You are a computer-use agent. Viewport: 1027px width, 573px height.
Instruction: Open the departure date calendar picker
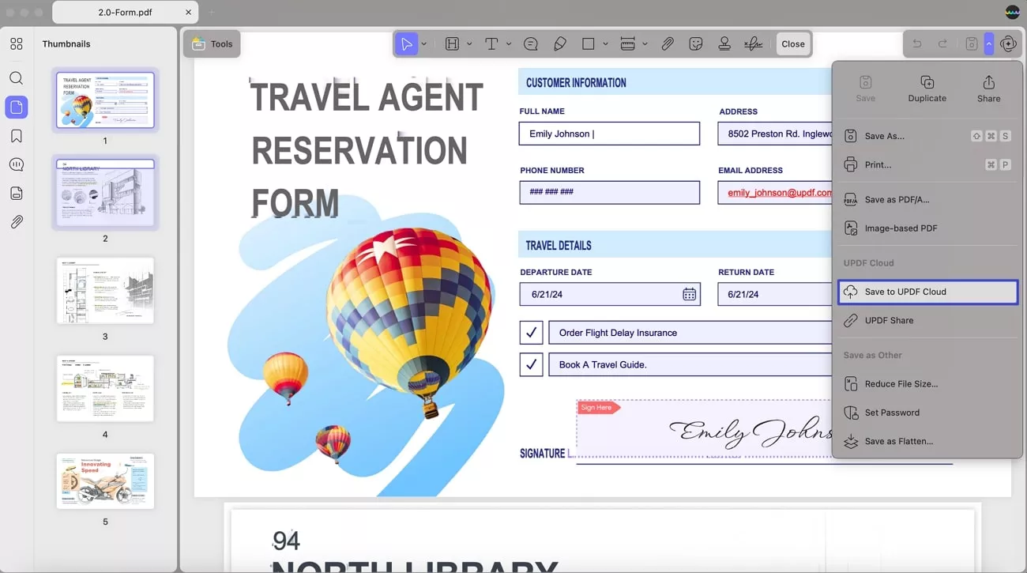689,294
